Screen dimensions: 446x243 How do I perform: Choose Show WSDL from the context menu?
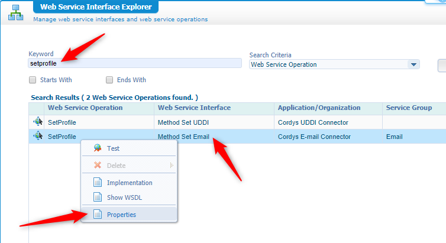124,197
